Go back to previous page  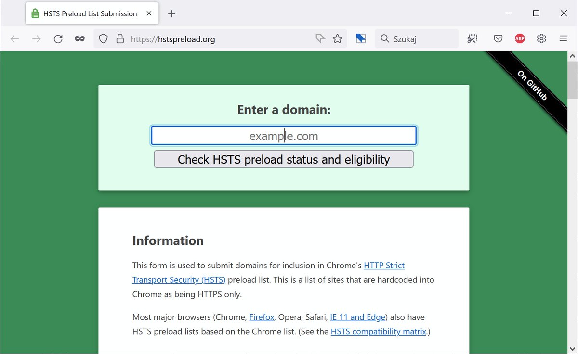(x=15, y=39)
